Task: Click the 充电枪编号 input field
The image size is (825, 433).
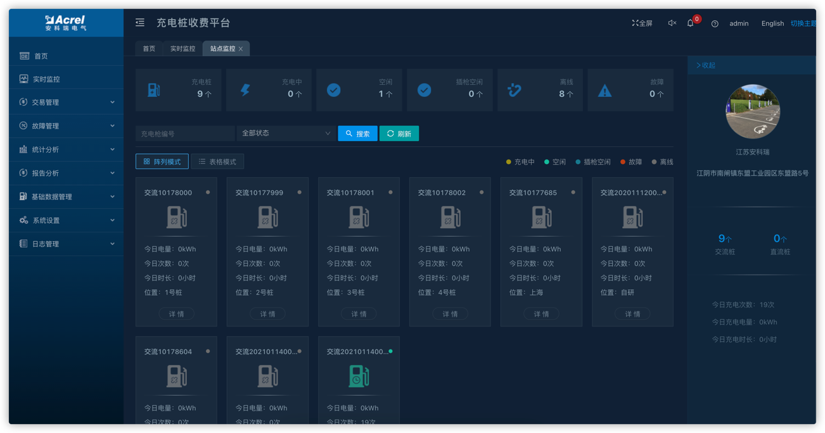Action: (x=184, y=134)
